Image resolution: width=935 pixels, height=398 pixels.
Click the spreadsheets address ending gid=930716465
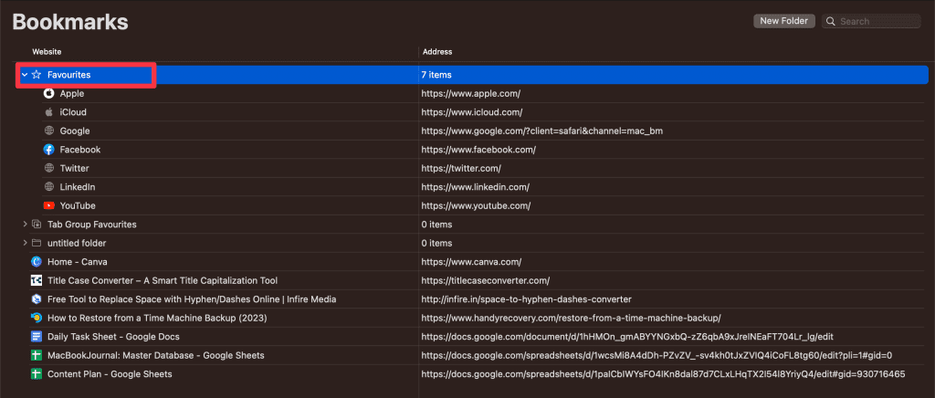point(663,374)
